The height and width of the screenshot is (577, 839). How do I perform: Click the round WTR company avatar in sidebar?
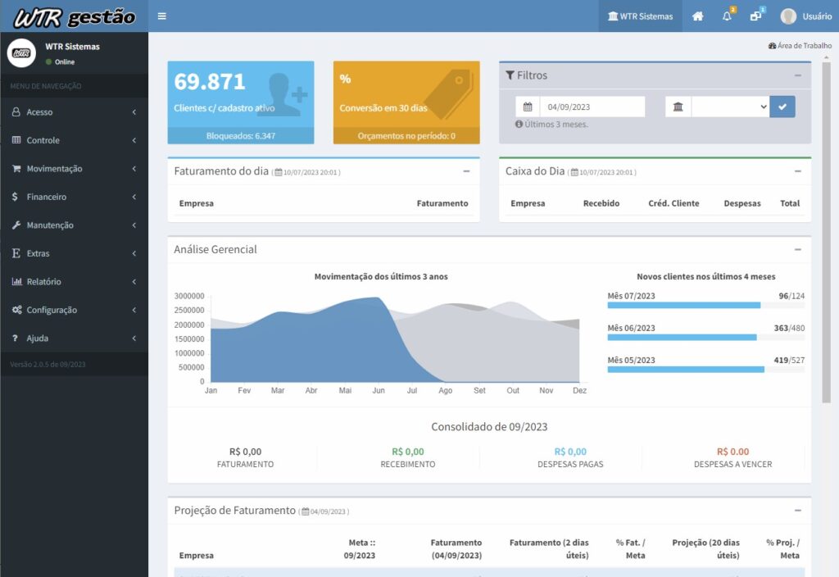coord(21,52)
